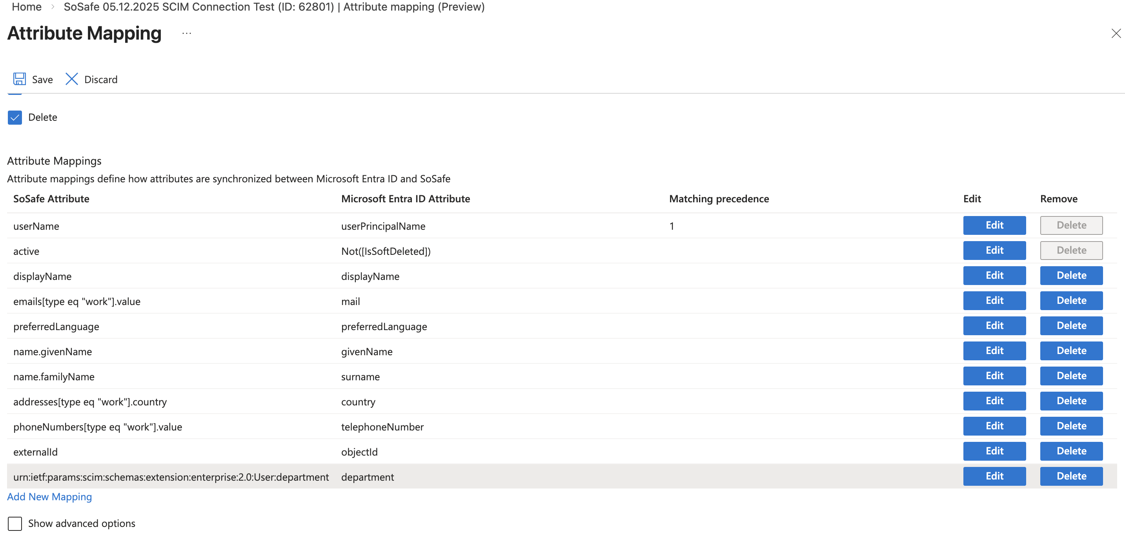1125x543 pixels.
Task: Delete the name.familyName mapping
Action: [1071, 376]
